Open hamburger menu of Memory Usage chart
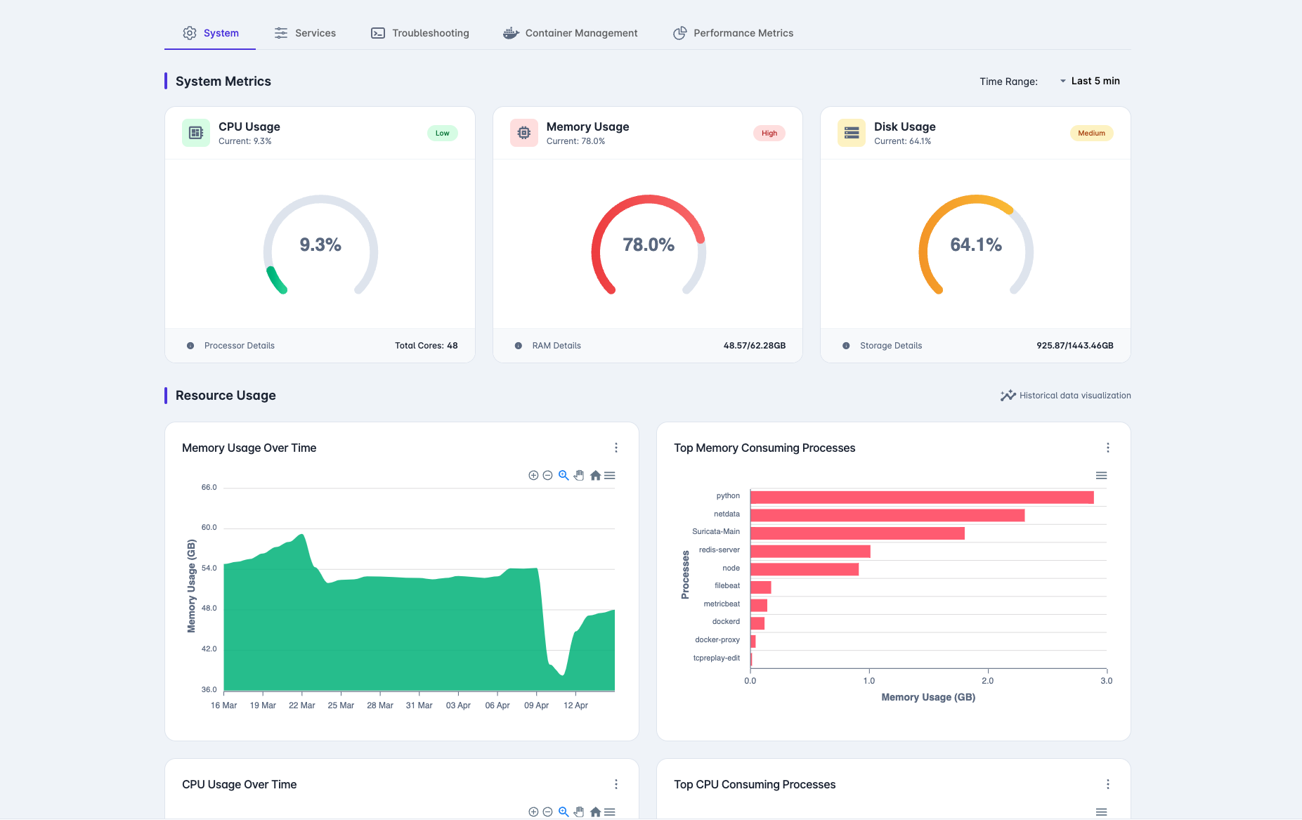 point(610,476)
